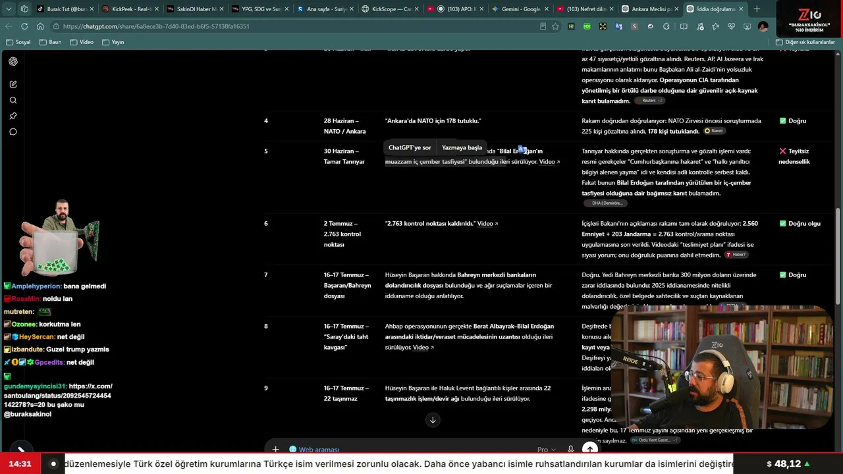Open the Yayın bookmarks folder
The width and height of the screenshot is (843, 474).
click(x=113, y=42)
